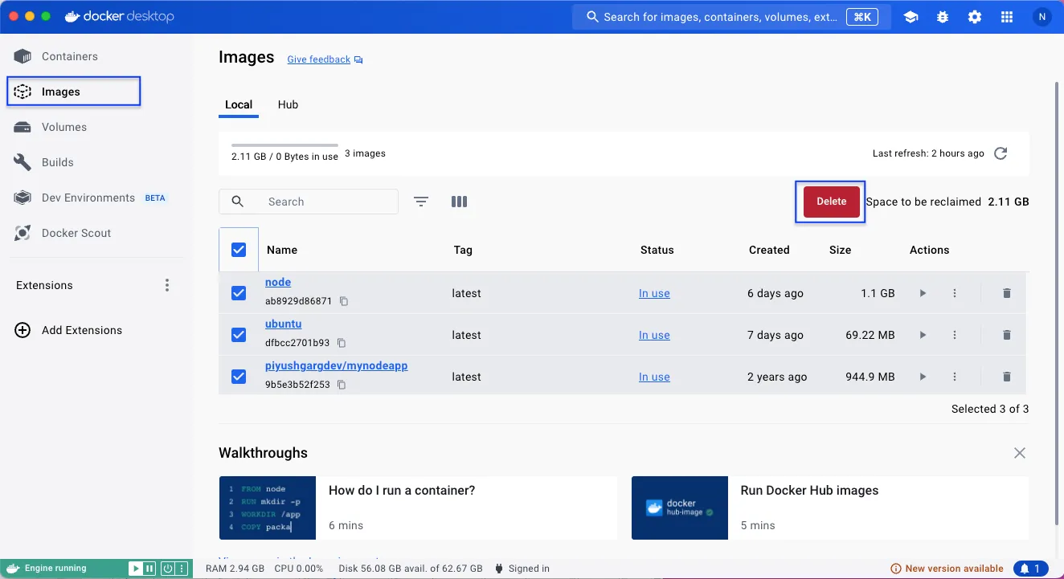Image resolution: width=1064 pixels, height=579 pixels.
Task: Copy the node image ID ab8929d86871
Action: pyautogui.click(x=344, y=301)
